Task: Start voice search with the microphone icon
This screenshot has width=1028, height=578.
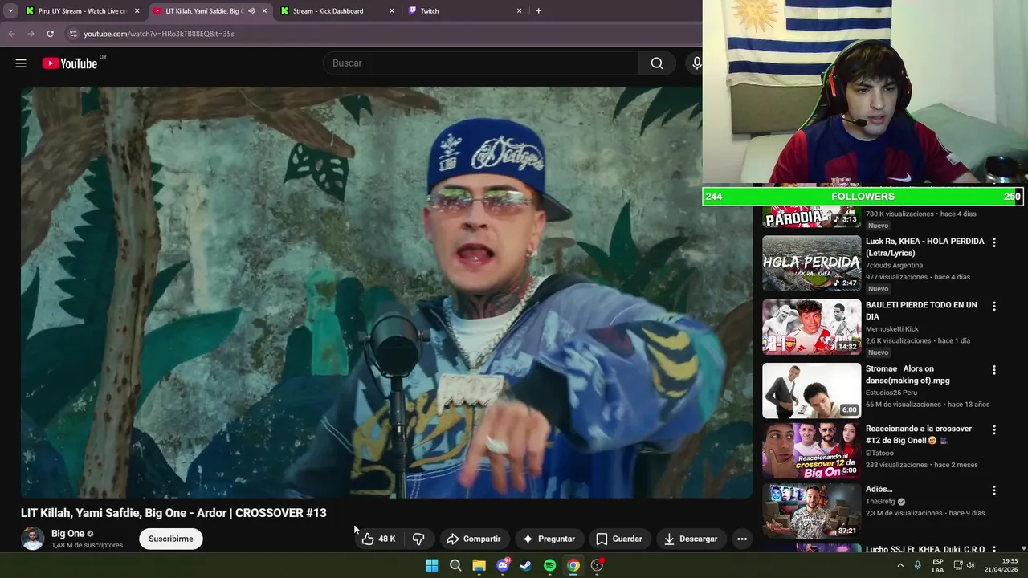Action: click(x=696, y=63)
